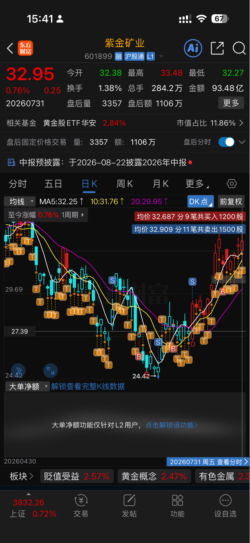Open the 中报预披露 announcement row

[x=125, y=162]
